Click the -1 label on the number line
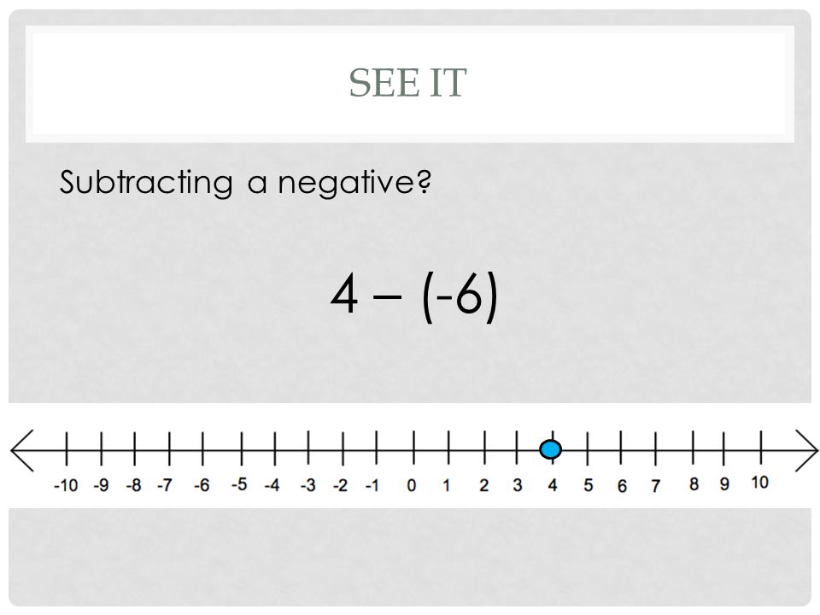820x615 pixels. click(x=372, y=485)
